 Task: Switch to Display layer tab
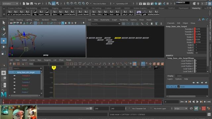(170, 76)
